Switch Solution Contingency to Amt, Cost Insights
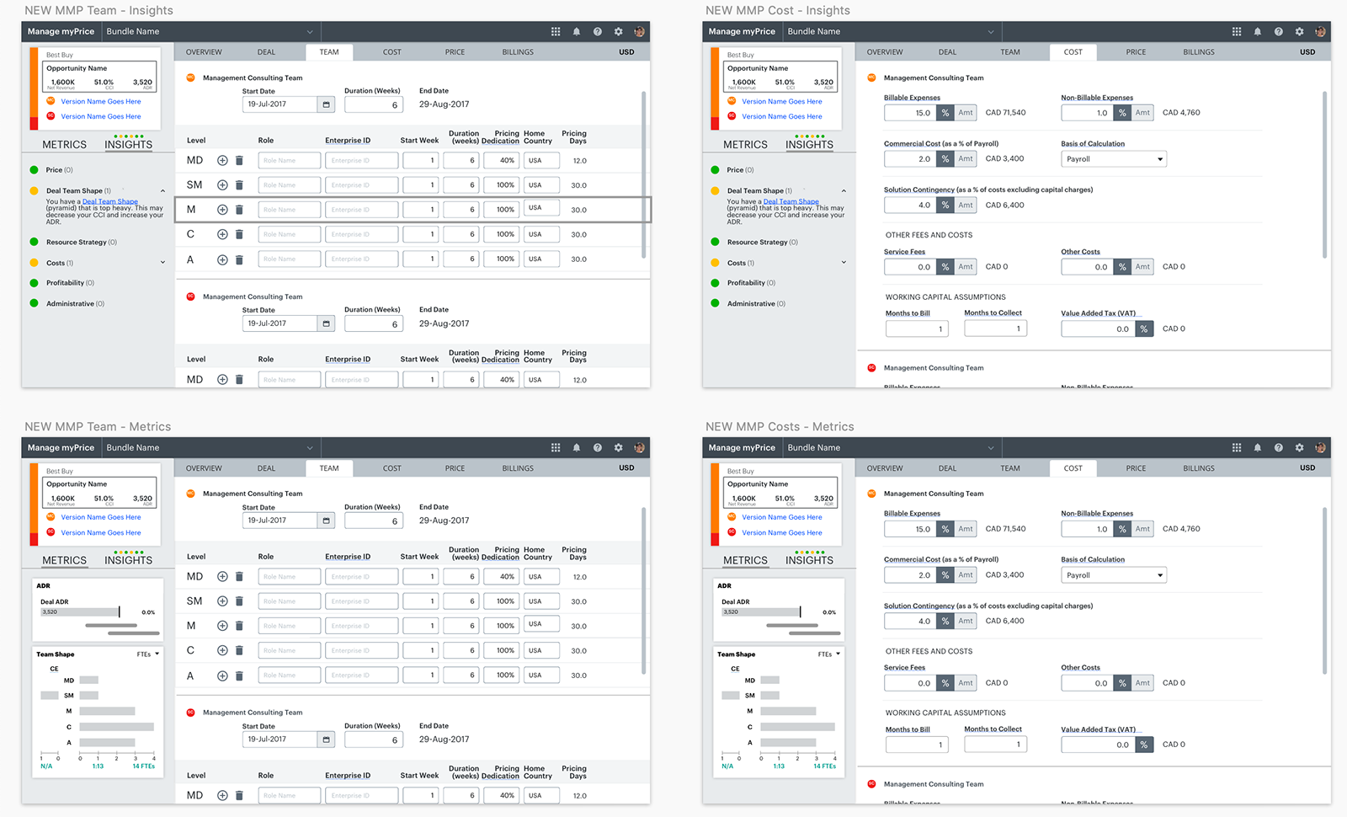Viewport: 1347px width, 817px height. point(966,205)
